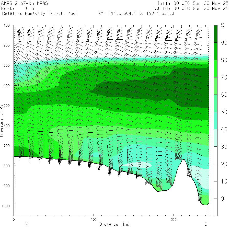Screen dimensions: 230x230
Task: Click the 'E' east endpoint label
Action: click(x=205, y=224)
